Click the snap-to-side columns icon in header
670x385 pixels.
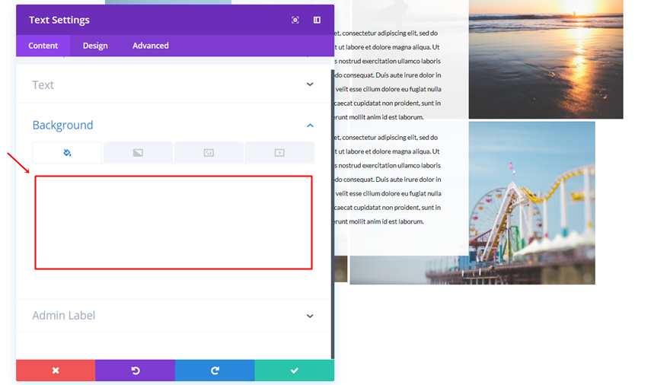[x=317, y=20]
